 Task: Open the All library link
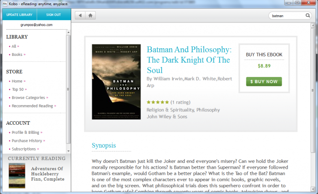pos(14,46)
